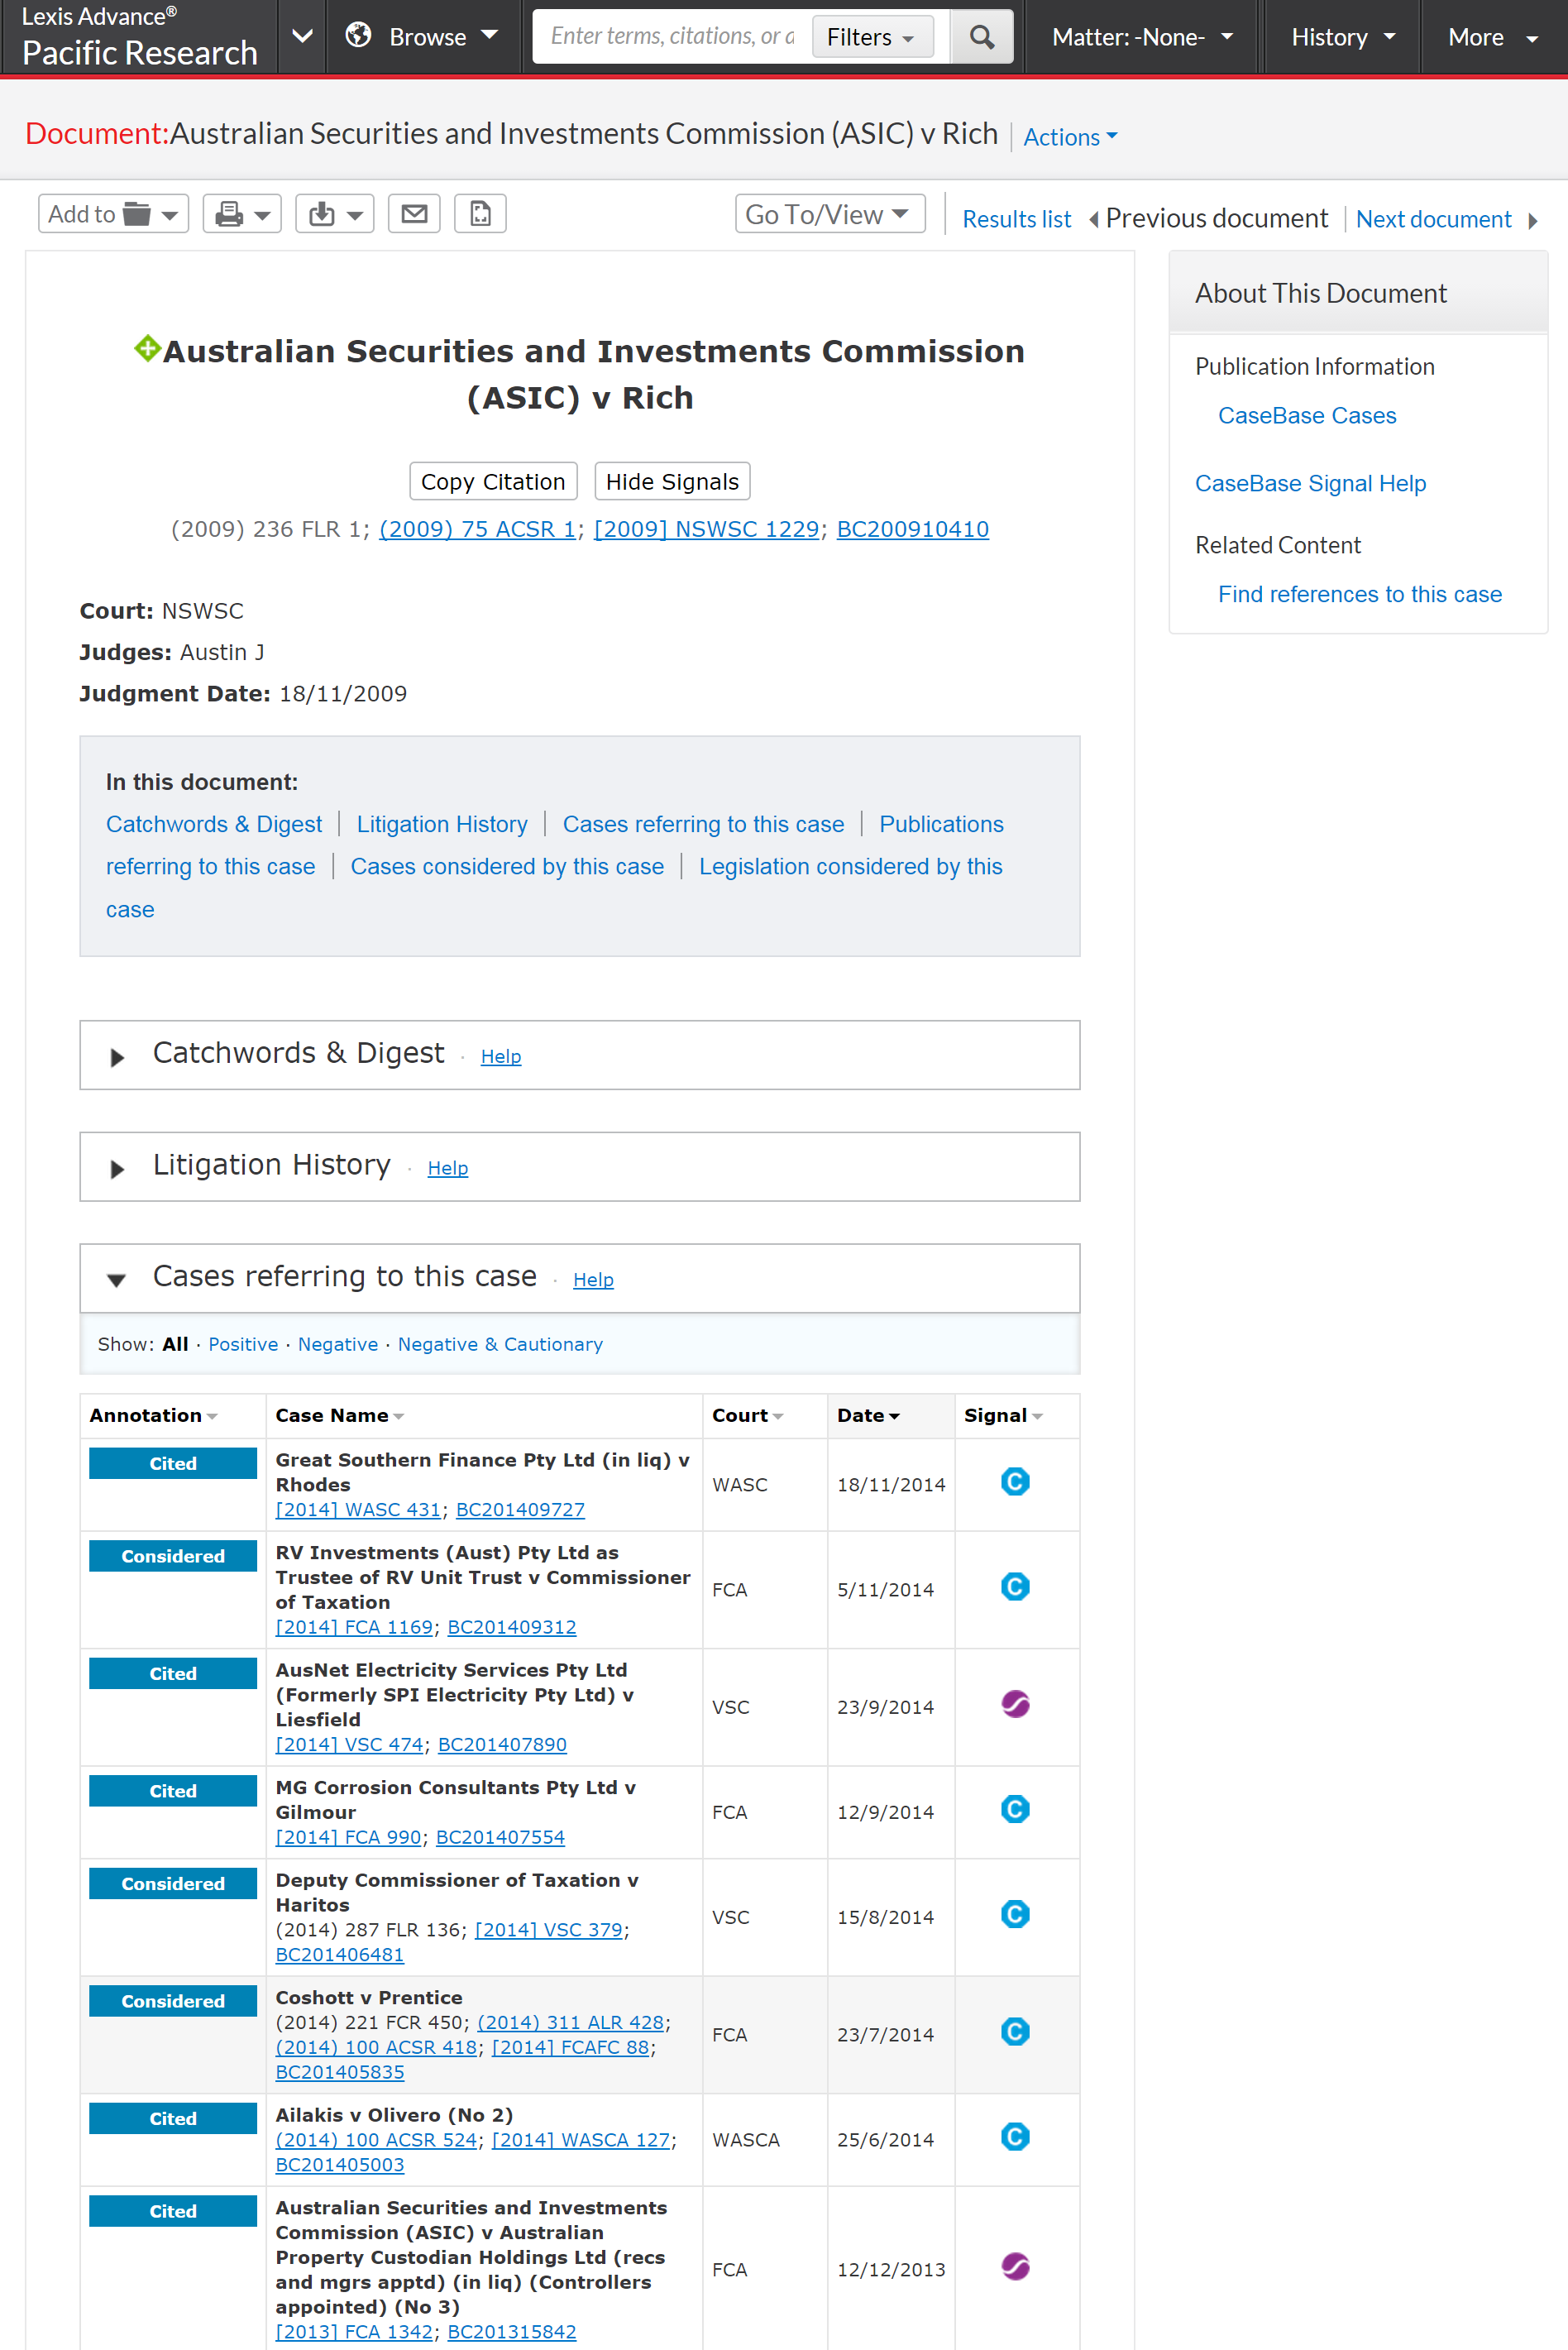
Task: Show only Positive cases
Action: pyautogui.click(x=243, y=1344)
